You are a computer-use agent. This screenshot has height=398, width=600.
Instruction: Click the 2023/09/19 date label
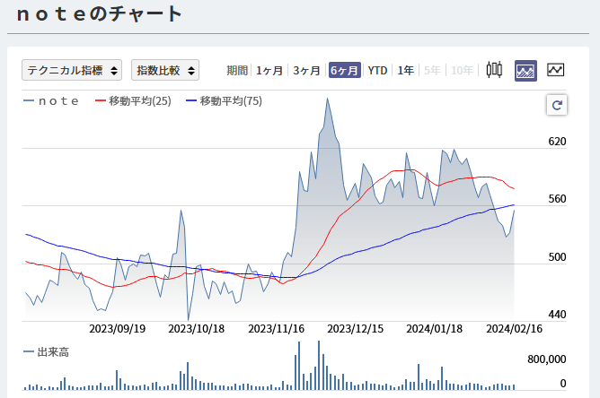(x=118, y=329)
